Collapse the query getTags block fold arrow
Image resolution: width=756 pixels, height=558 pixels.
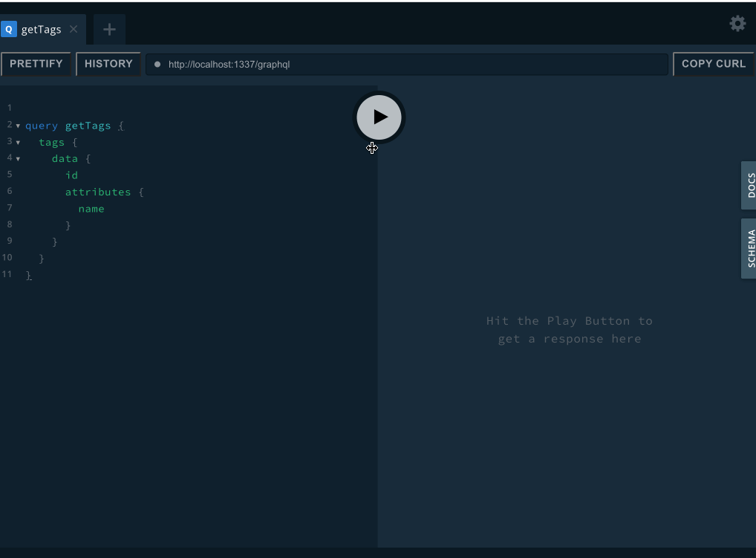click(x=18, y=126)
